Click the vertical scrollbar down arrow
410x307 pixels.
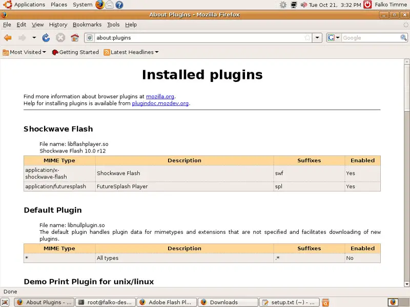[406, 284]
